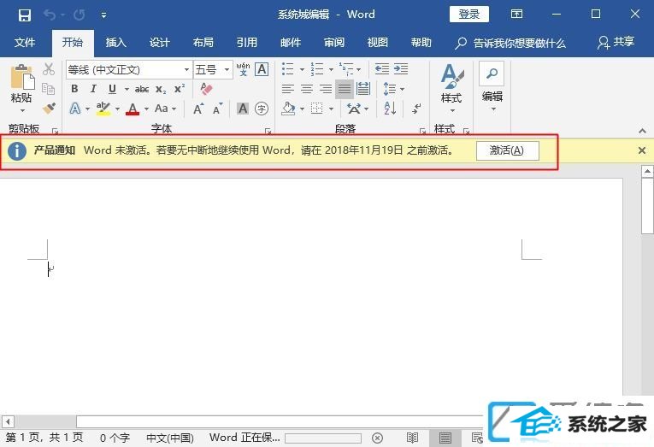Viewport: 654px width, 447px height.
Task: Toggle character shading A icon
Action: point(243,109)
